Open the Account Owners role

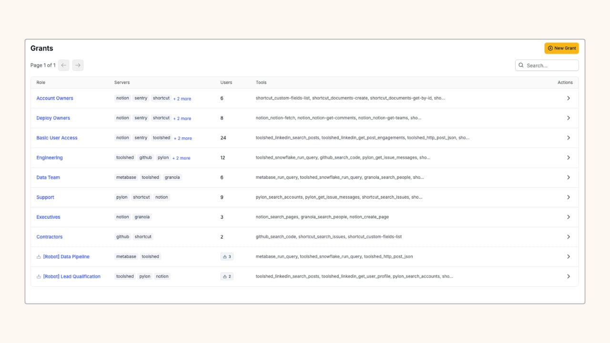[x=55, y=98]
